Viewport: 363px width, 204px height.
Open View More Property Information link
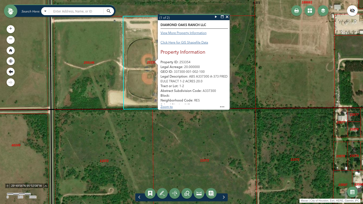[x=183, y=33]
